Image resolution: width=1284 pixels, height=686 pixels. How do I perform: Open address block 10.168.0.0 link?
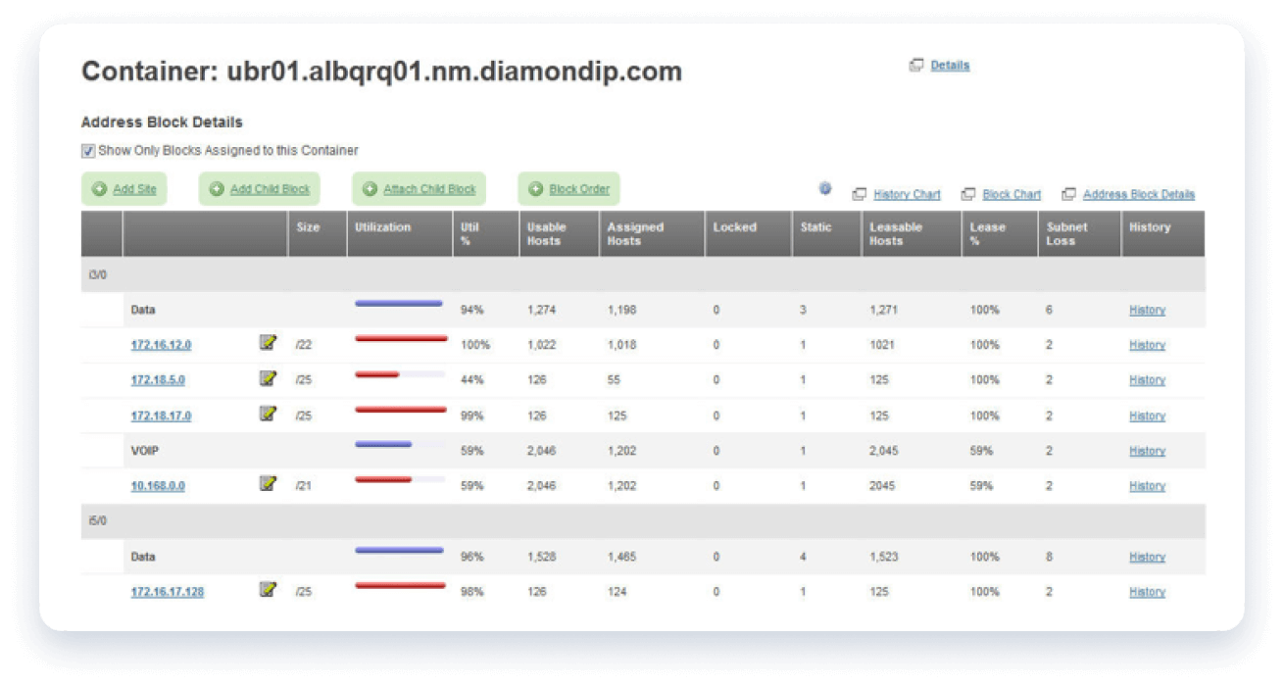(x=158, y=486)
